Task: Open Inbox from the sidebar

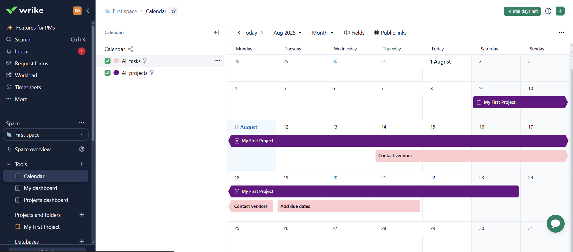Action: 22,51
